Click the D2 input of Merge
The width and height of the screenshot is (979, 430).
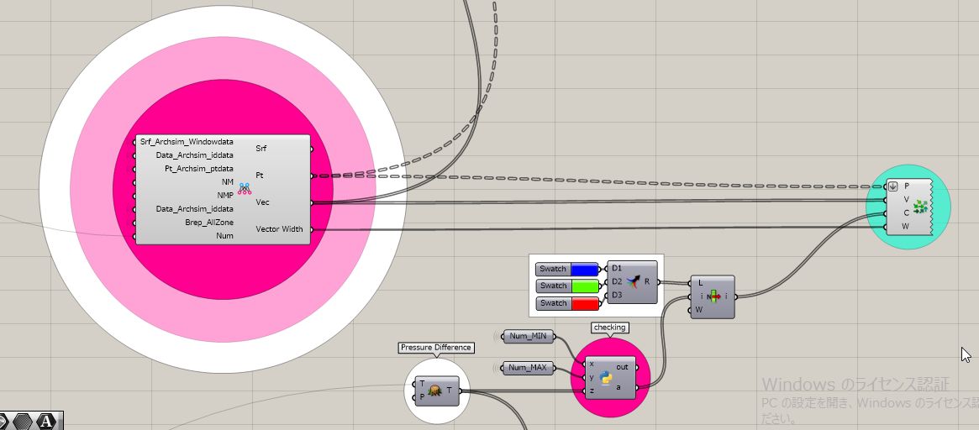pyautogui.click(x=616, y=282)
